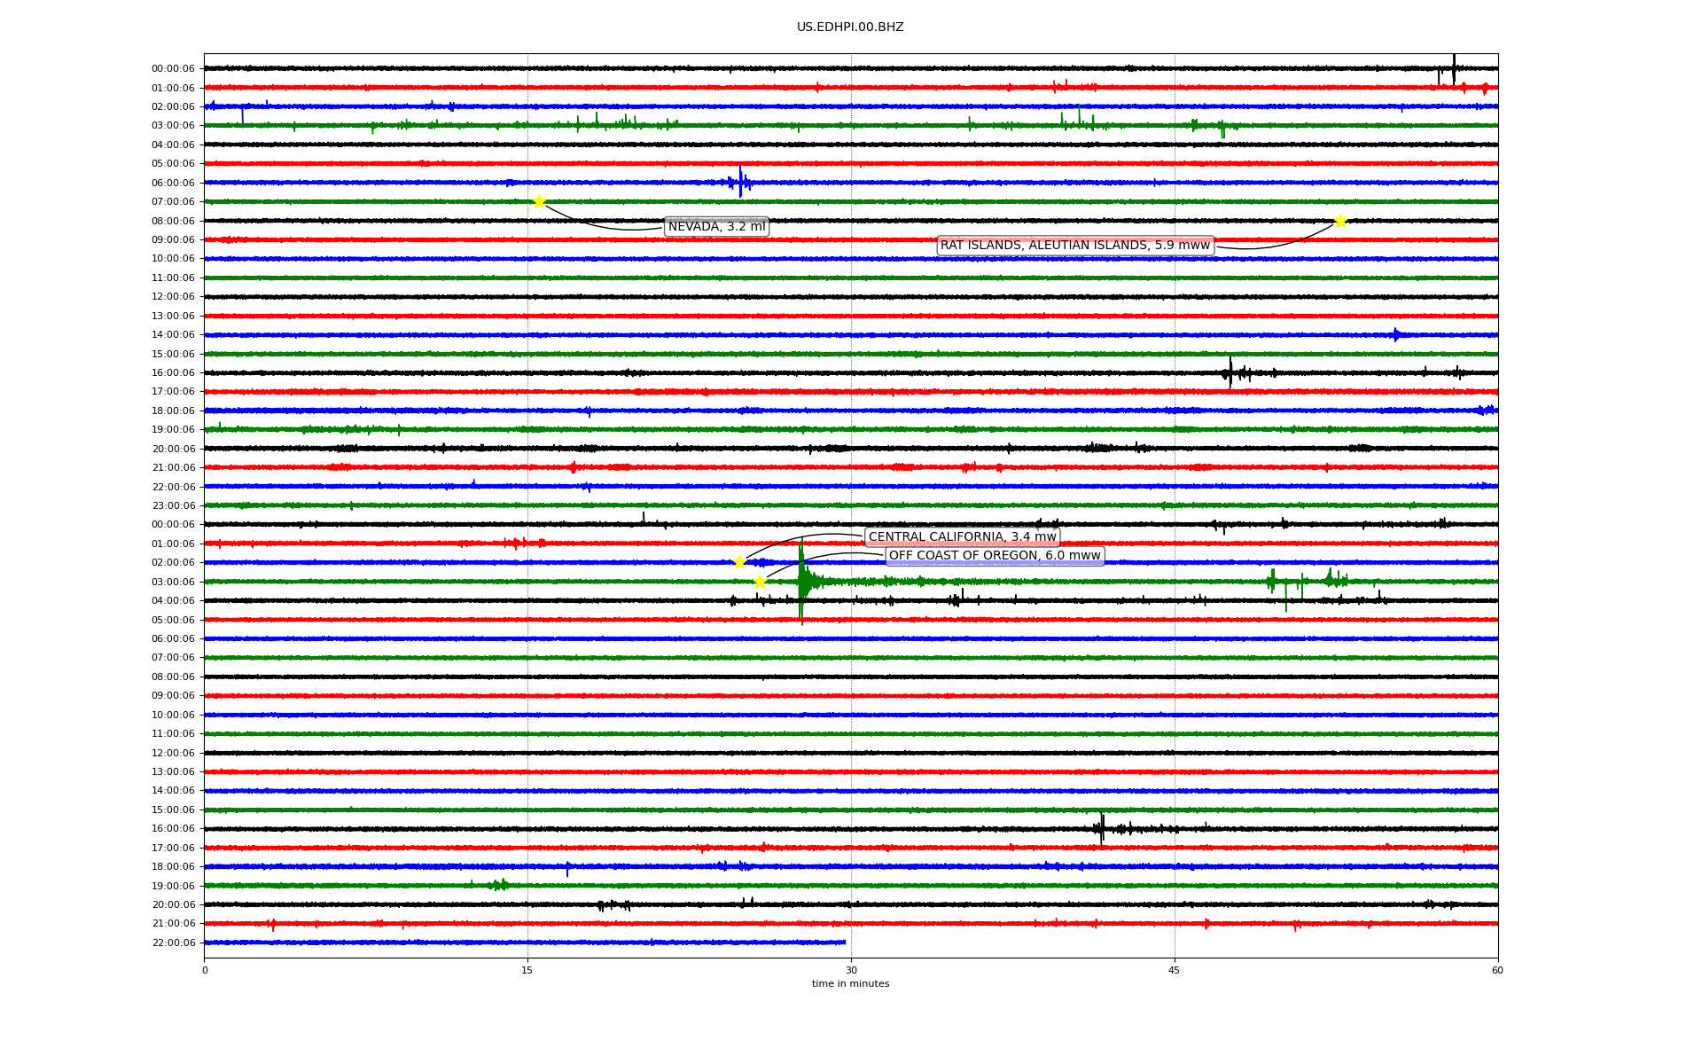Click RAT ISLANDS, ALEUTIAN ISLANDS 5.9 mww label
1702x1064 pixels.
pos(1074,246)
